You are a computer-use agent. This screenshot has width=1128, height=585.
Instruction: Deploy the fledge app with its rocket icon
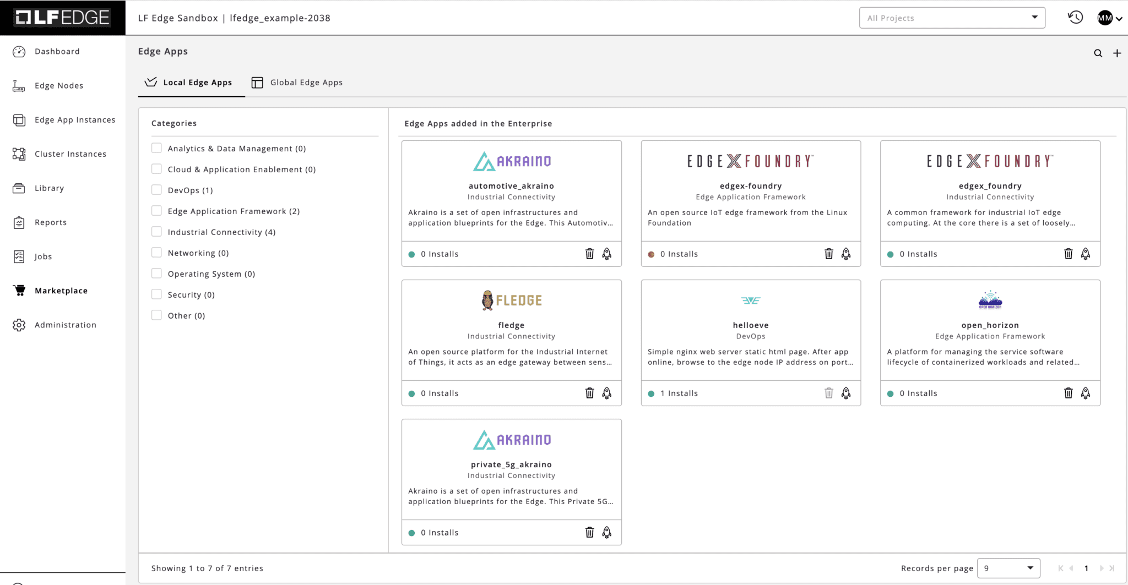point(606,393)
